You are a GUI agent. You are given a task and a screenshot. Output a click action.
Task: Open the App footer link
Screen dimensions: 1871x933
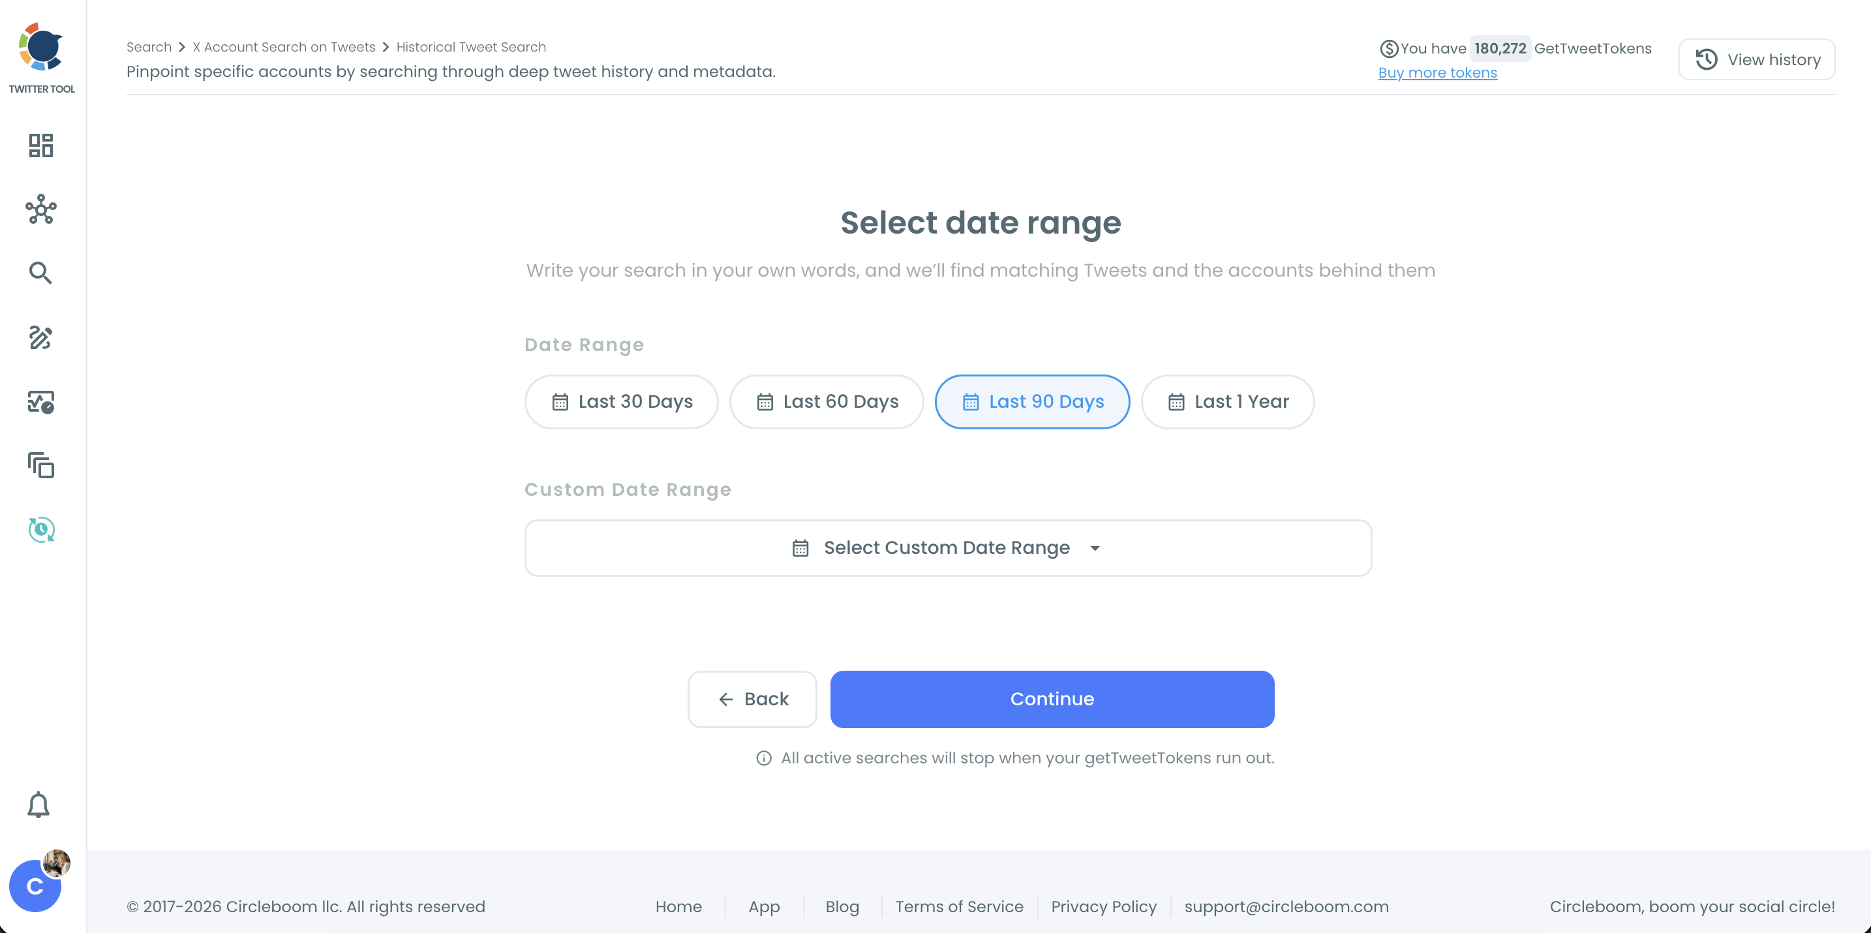[764, 907]
